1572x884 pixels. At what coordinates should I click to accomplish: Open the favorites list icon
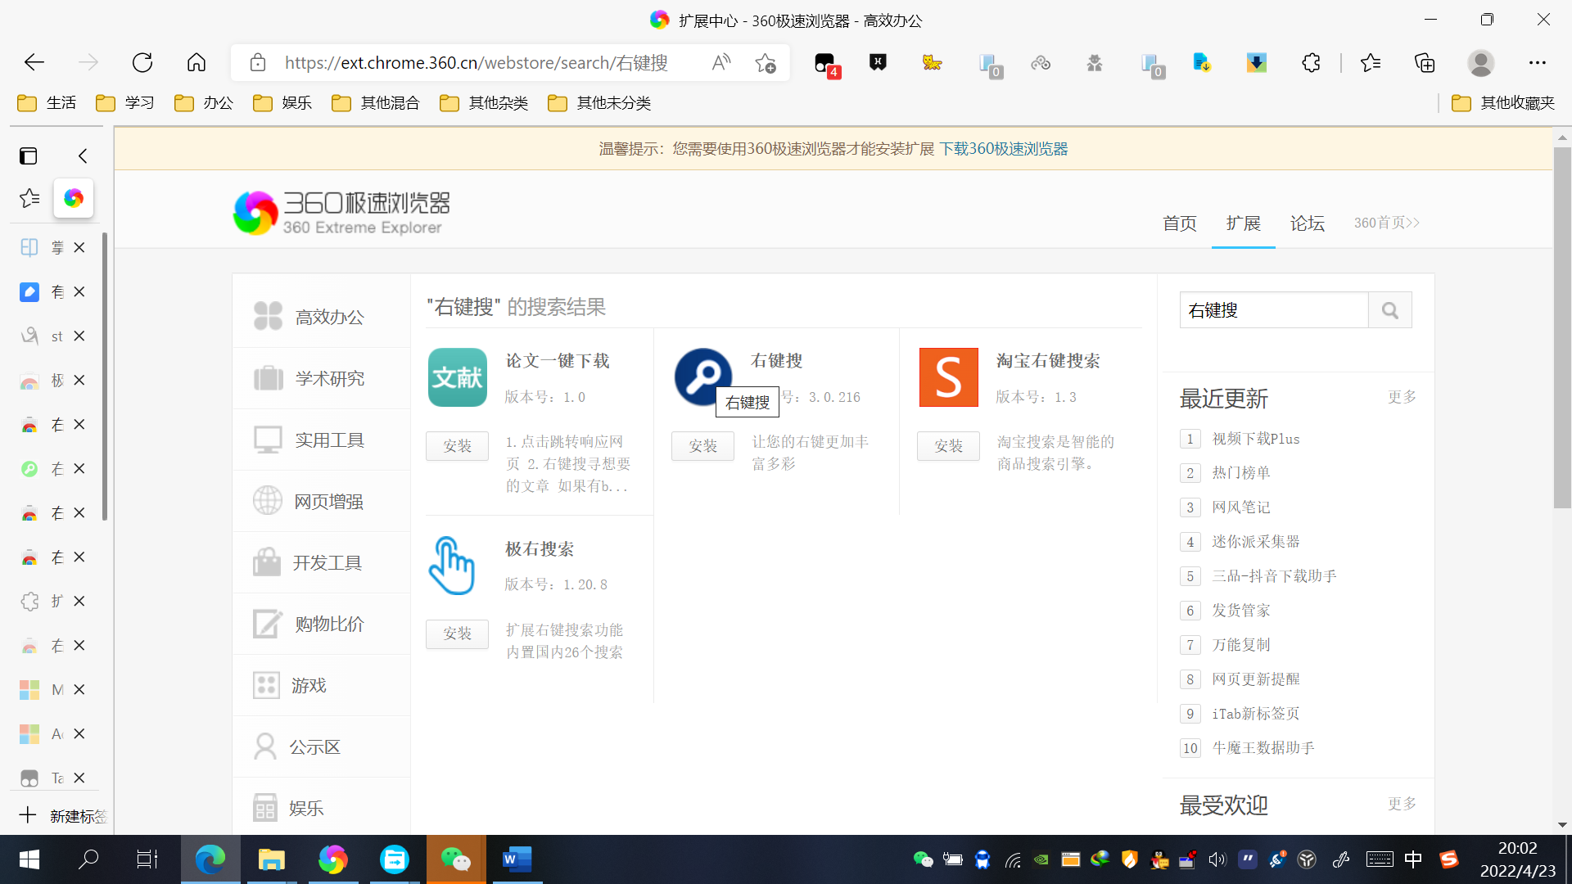1371,62
